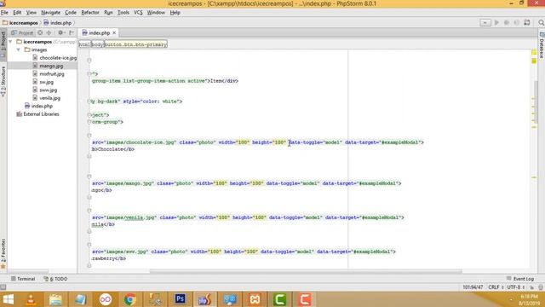Select External Libraries in the project tree

coord(37,113)
